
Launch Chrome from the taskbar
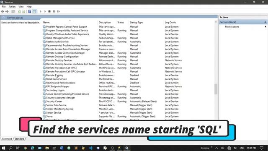click(25, 148)
